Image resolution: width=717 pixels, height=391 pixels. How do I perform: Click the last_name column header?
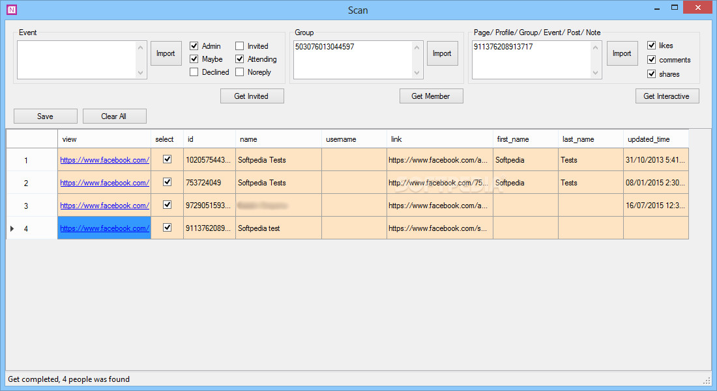(x=591, y=139)
